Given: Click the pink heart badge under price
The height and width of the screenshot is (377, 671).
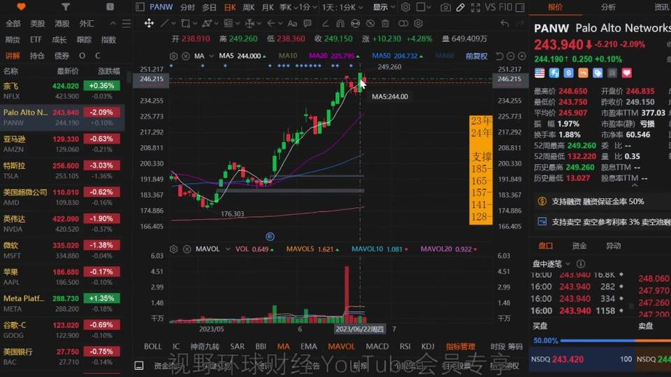Looking at the screenshot, I should point(626,73).
